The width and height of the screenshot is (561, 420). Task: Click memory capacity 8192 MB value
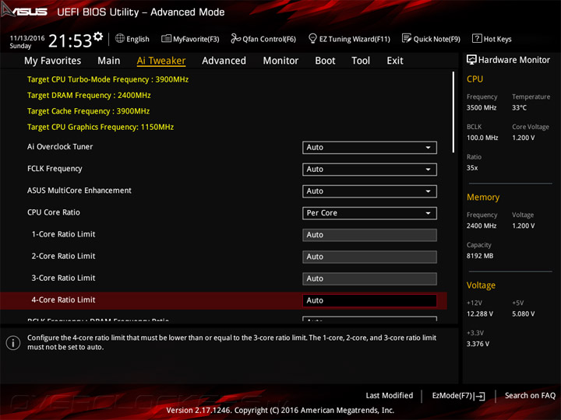click(480, 256)
